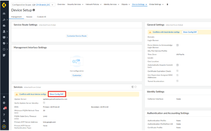Screen dimensions: 211x131
Task: Toggle Force Admins to Acknowledge Login Banner checkbox
Action: coord(177,45)
